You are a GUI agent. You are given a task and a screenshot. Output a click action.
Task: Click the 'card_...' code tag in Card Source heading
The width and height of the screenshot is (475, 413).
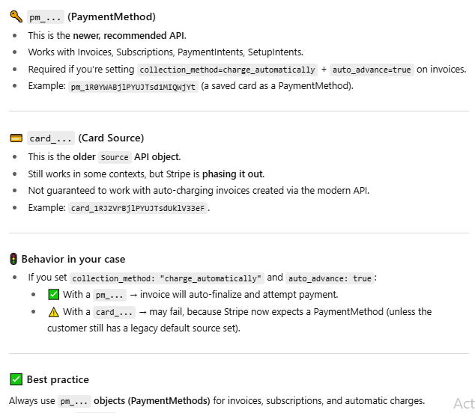click(x=51, y=138)
